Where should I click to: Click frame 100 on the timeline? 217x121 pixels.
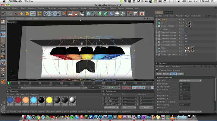[61, 83]
